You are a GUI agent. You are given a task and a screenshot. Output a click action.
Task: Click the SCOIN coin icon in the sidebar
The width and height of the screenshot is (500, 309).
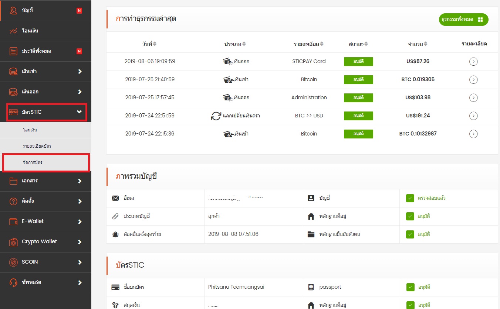[13, 262]
